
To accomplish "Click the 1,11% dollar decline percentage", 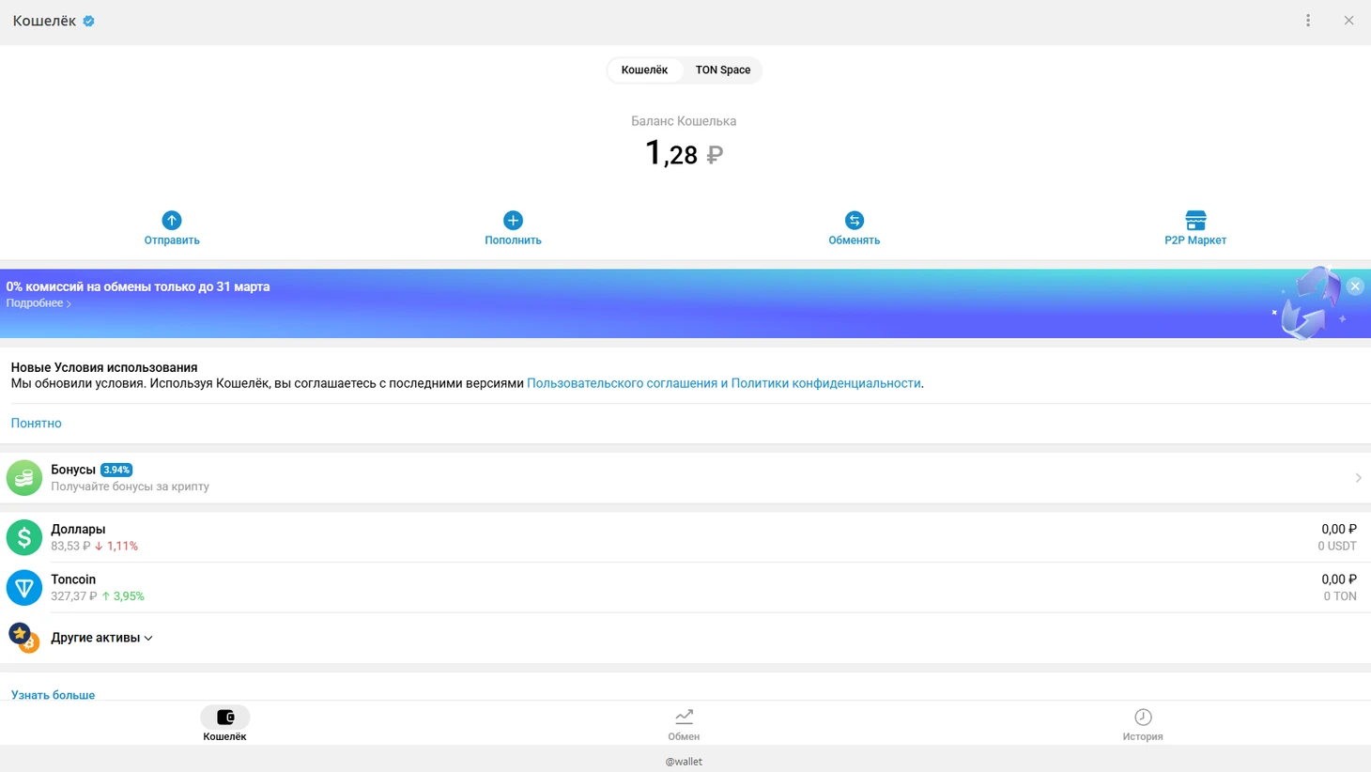I will (x=122, y=547).
